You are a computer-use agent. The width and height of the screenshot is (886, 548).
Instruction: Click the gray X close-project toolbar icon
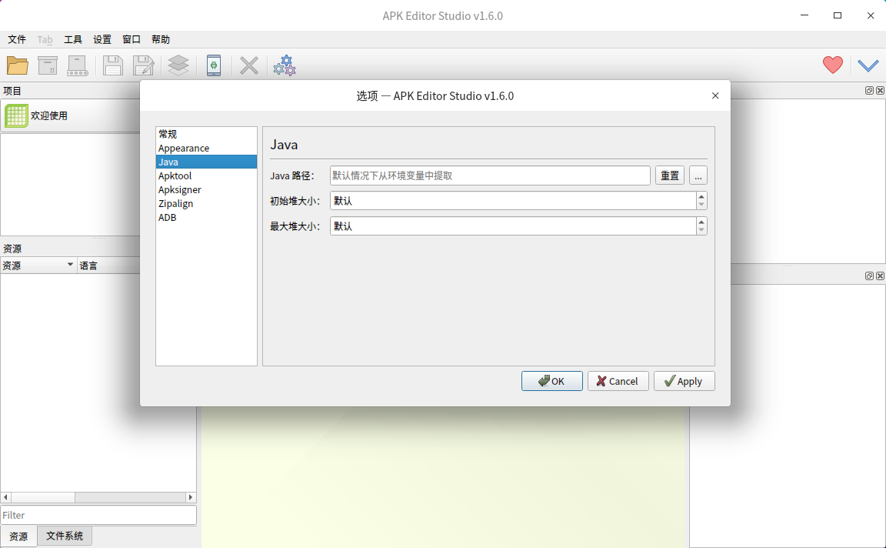pyautogui.click(x=249, y=65)
